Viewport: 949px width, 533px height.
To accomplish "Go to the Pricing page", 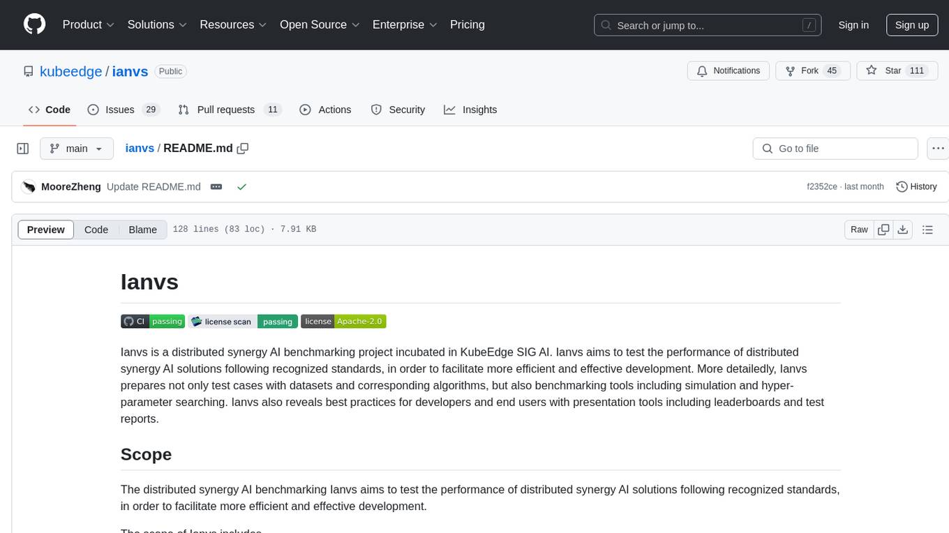I will [468, 24].
